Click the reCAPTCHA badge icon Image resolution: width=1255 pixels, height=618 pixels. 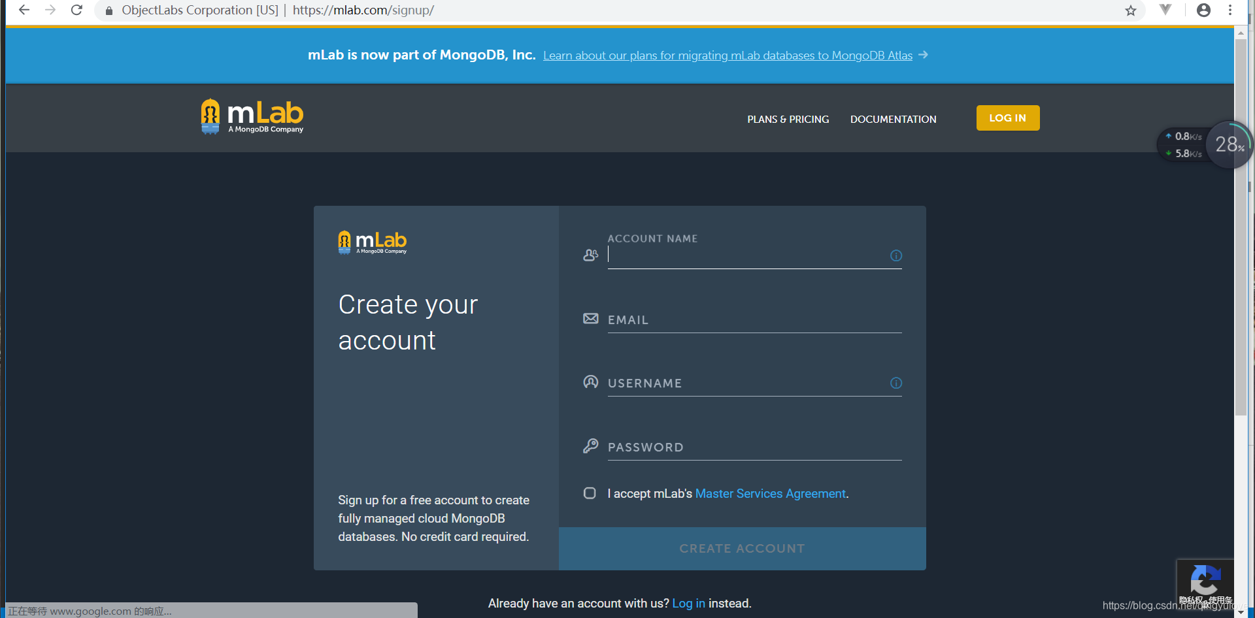(1205, 579)
